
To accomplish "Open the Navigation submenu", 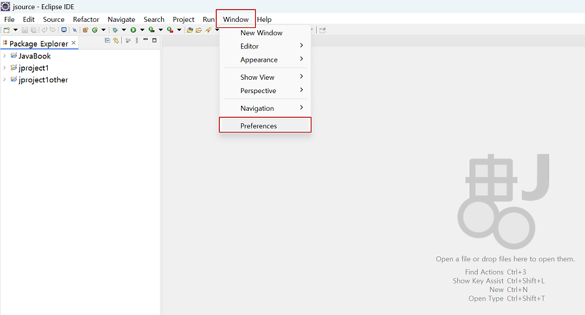I will 265,108.
